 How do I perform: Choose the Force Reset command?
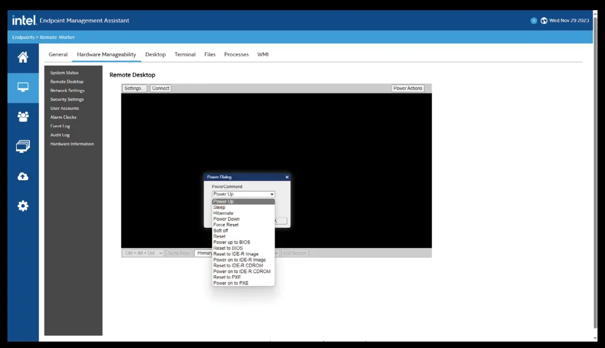(243, 225)
